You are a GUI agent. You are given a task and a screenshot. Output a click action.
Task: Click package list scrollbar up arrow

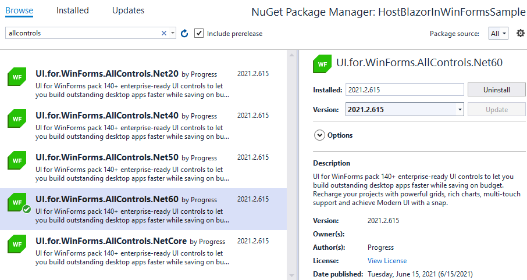[x=292, y=55]
